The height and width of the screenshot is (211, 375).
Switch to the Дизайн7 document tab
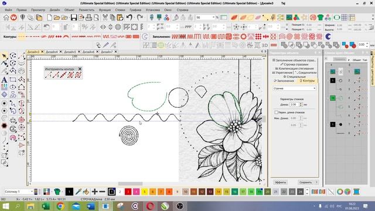pos(107,52)
